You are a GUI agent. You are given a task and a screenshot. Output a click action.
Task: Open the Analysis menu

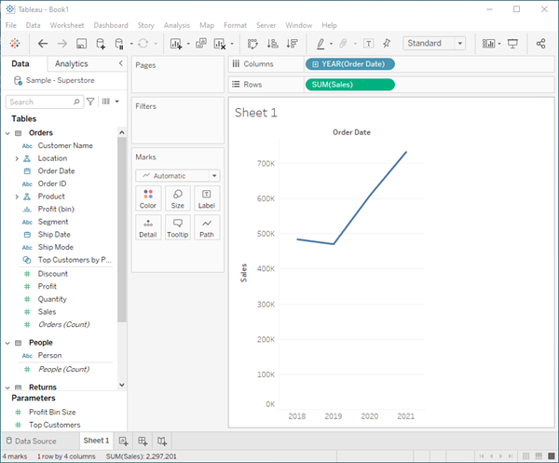coord(176,24)
